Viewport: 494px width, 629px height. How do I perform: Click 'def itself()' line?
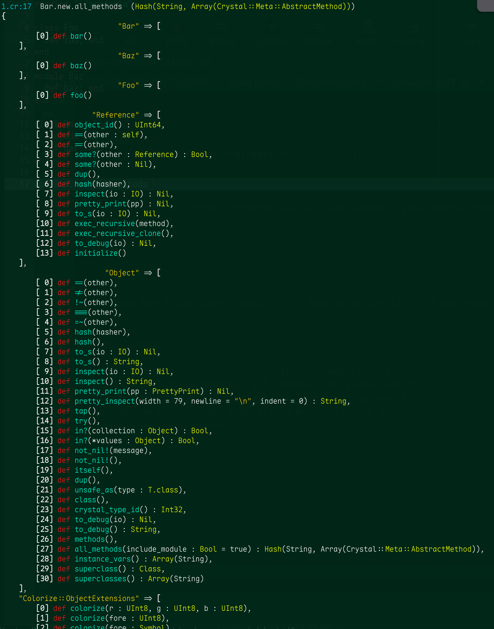pyautogui.click(x=85, y=470)
